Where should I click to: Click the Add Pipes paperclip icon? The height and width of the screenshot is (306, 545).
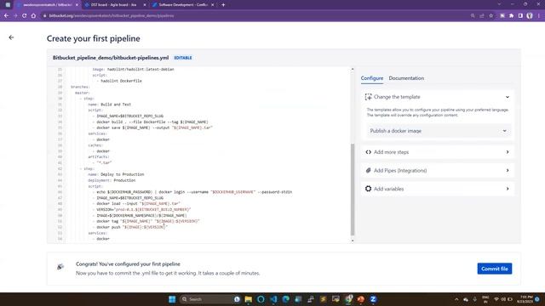point(368,170)
